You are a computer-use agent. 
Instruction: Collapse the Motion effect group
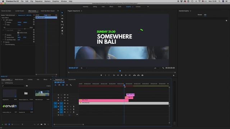(1, 20)
